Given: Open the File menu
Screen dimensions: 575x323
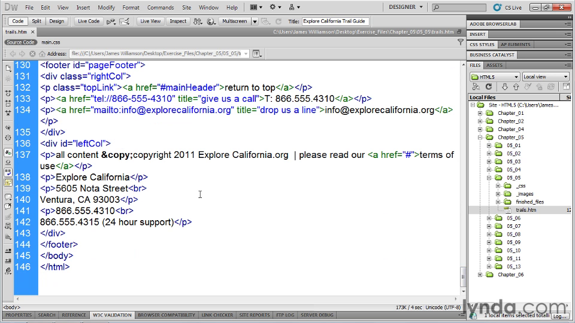Looking at the screenshot, I should click(x=29, y=7).
